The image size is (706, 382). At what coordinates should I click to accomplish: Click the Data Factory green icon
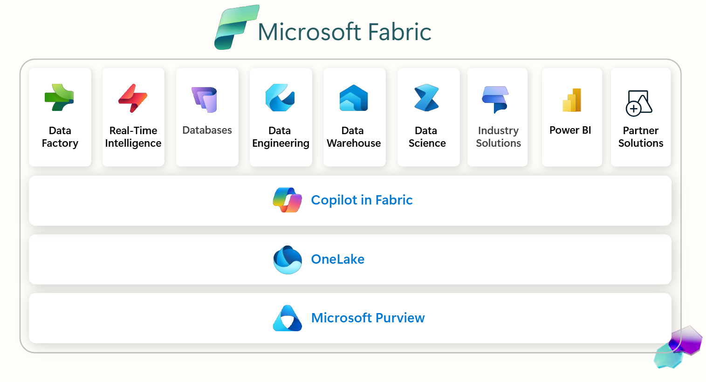[59, 97]
